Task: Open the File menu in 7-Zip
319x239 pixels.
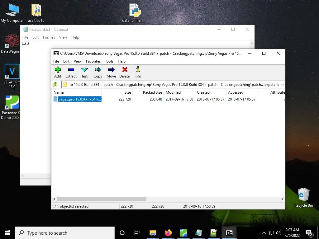Action: [56, 61]
